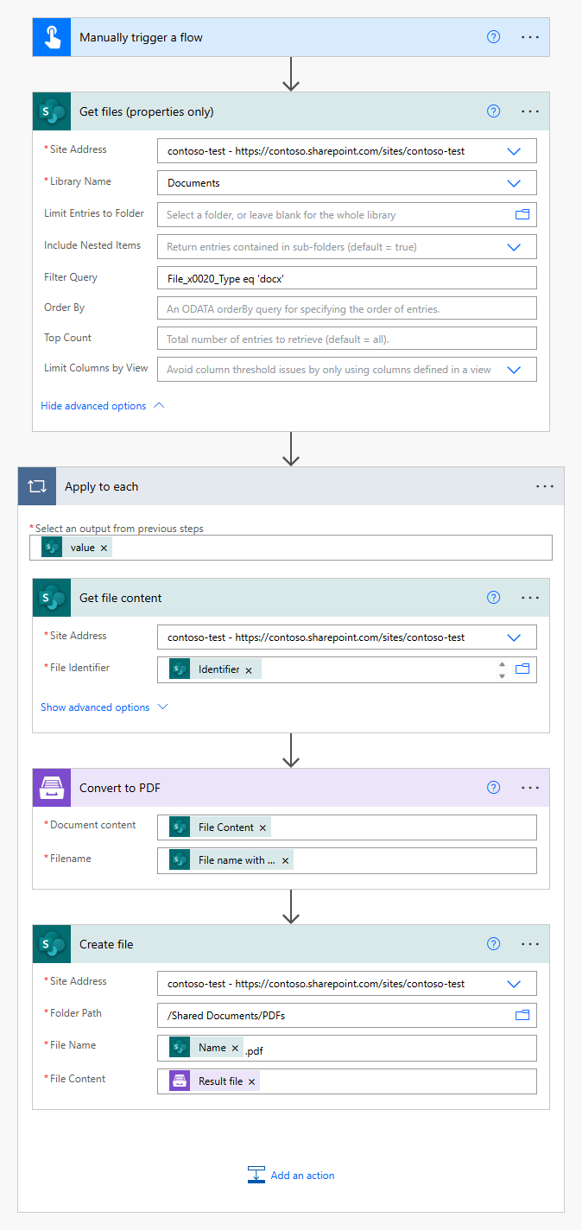582x1230 pixels.
Task: Click the File Identifier stepper arrows
Action: (x=502, y=670)
